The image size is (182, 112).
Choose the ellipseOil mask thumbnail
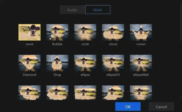tap(113, 63)
